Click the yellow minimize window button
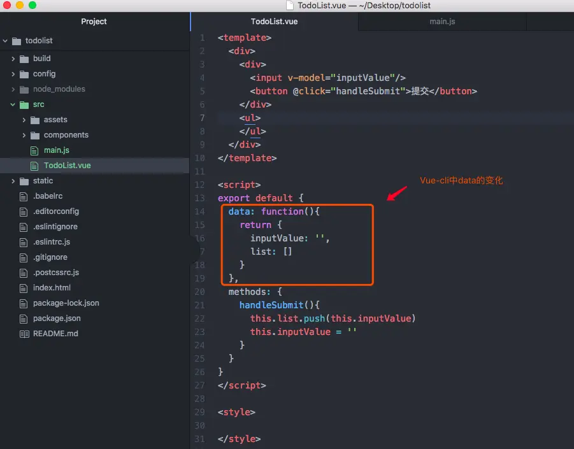 [20, 5]
